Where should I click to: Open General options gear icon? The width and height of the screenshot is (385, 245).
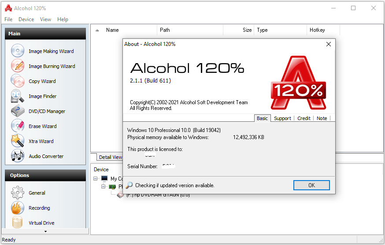pyautogui.click(x=18, y=192)
